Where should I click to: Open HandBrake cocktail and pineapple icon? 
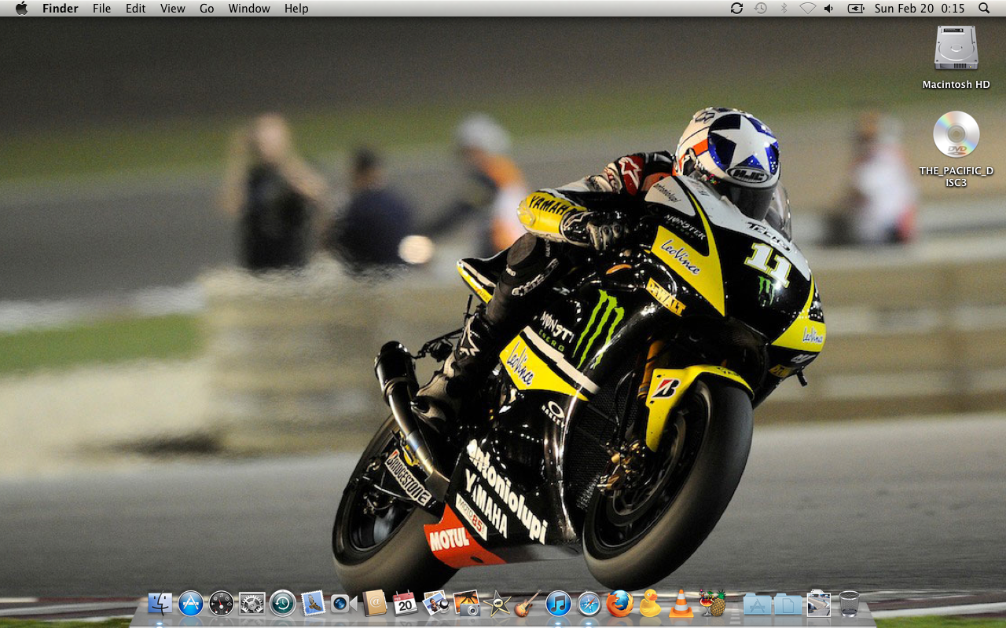(712, 603)
